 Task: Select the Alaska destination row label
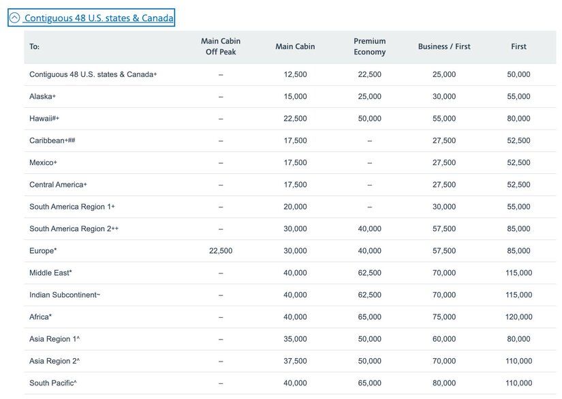point(42,96)
